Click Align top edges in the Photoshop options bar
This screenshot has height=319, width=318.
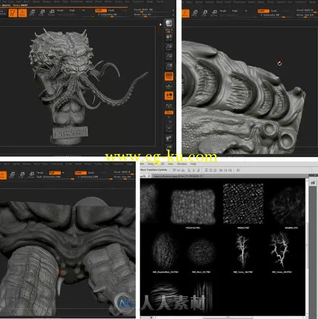[x=174, y=170]
